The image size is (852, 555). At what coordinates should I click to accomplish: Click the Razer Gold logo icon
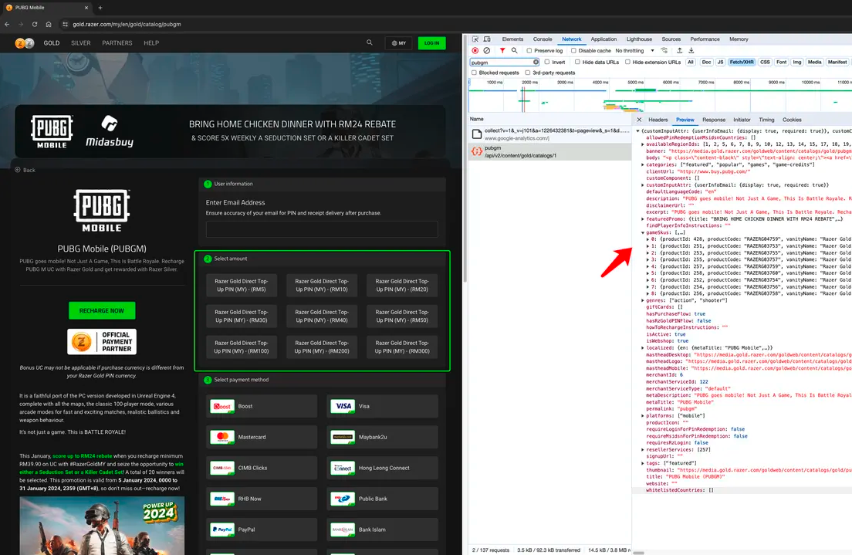point(25,43)
